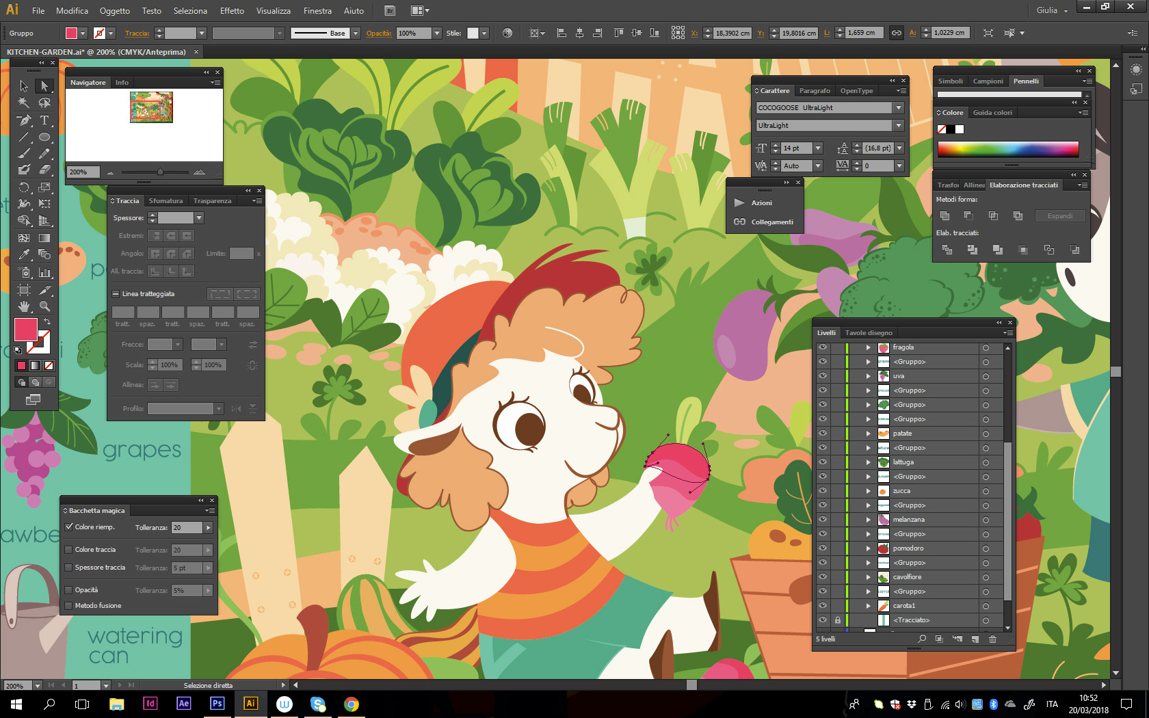Open the Oggetto menu

[x=114, y=11]
